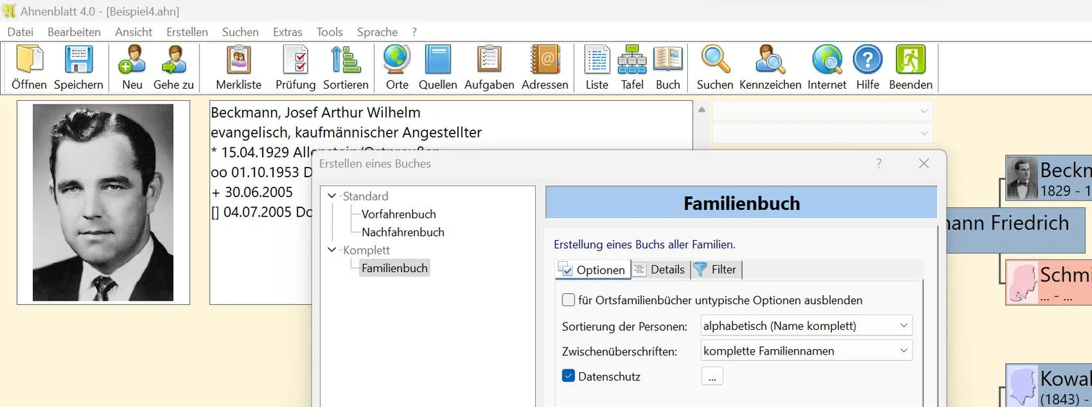Open the Merkliste clipboard icon
This screenshot has width=1092, height=407.
[239, 67]
